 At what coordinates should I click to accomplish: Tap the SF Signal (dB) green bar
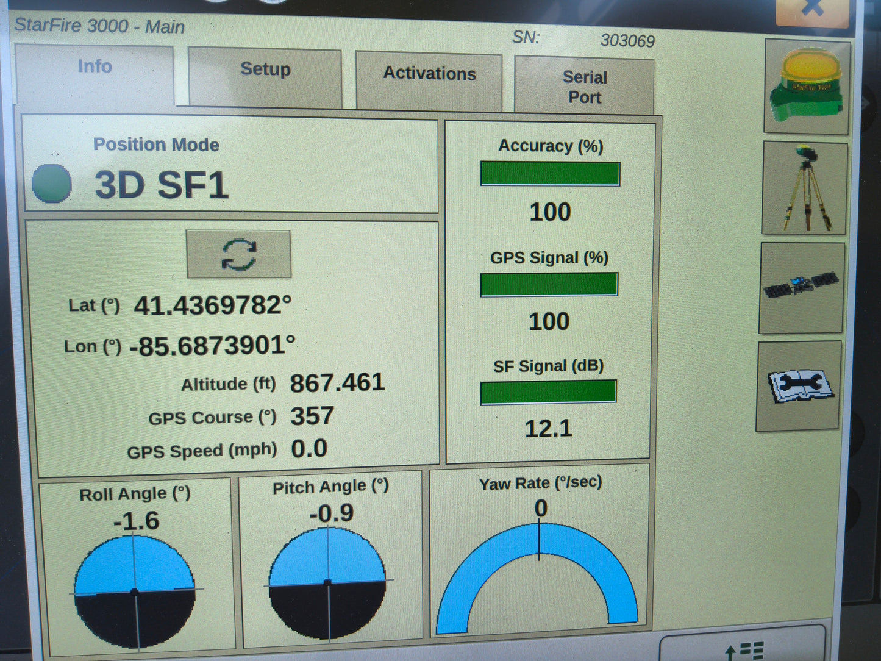[548, 392]
